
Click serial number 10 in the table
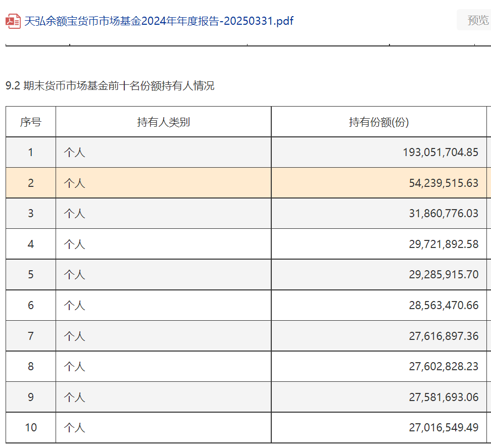(31, 428)
